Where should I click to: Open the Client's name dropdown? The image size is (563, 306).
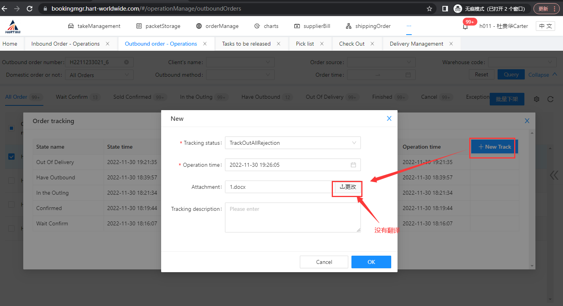click(x=240, y=62)
